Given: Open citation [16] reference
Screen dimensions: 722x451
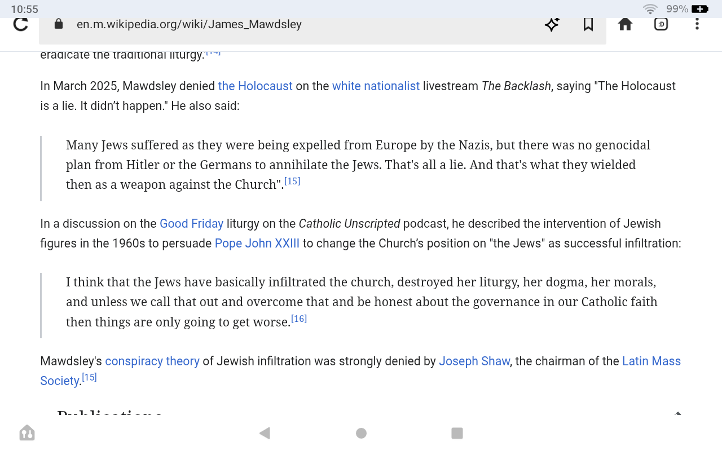Looking at the screenshot, I should tap(299, 319).
